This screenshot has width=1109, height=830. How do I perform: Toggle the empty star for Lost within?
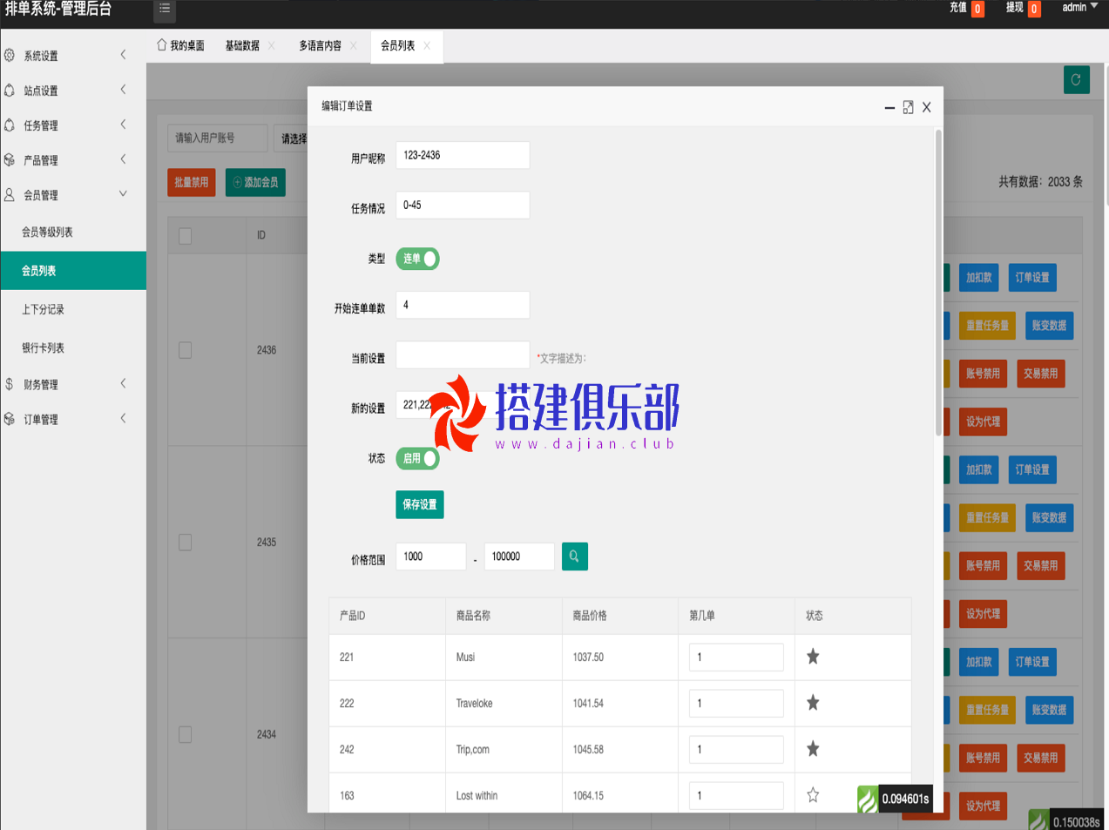(x=813, y=795)
